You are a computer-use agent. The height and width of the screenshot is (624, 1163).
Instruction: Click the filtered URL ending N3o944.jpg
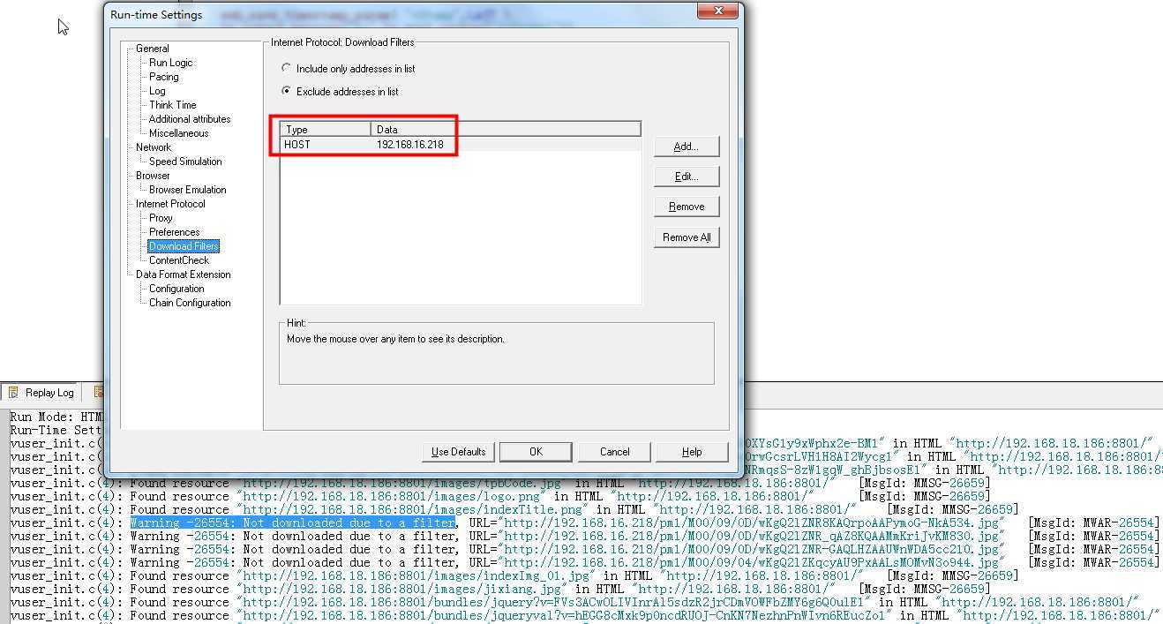(x=751, y=562)
